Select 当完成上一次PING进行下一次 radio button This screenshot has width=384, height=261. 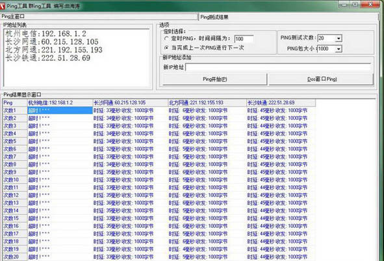(166, 48)
